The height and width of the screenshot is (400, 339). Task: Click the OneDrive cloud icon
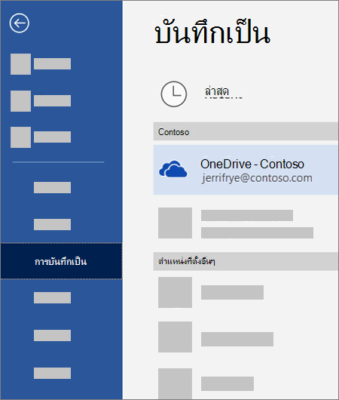pos(173,169)
